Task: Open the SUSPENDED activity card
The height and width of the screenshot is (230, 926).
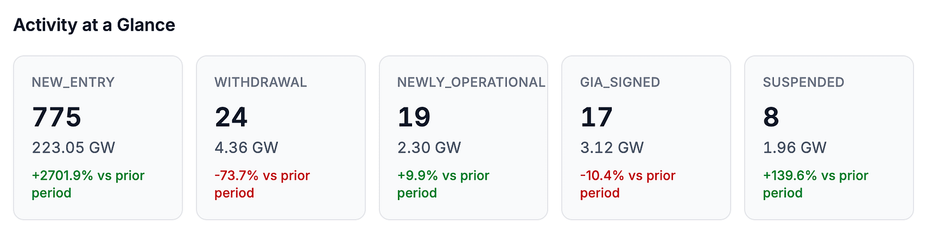Action: (829, 138)
